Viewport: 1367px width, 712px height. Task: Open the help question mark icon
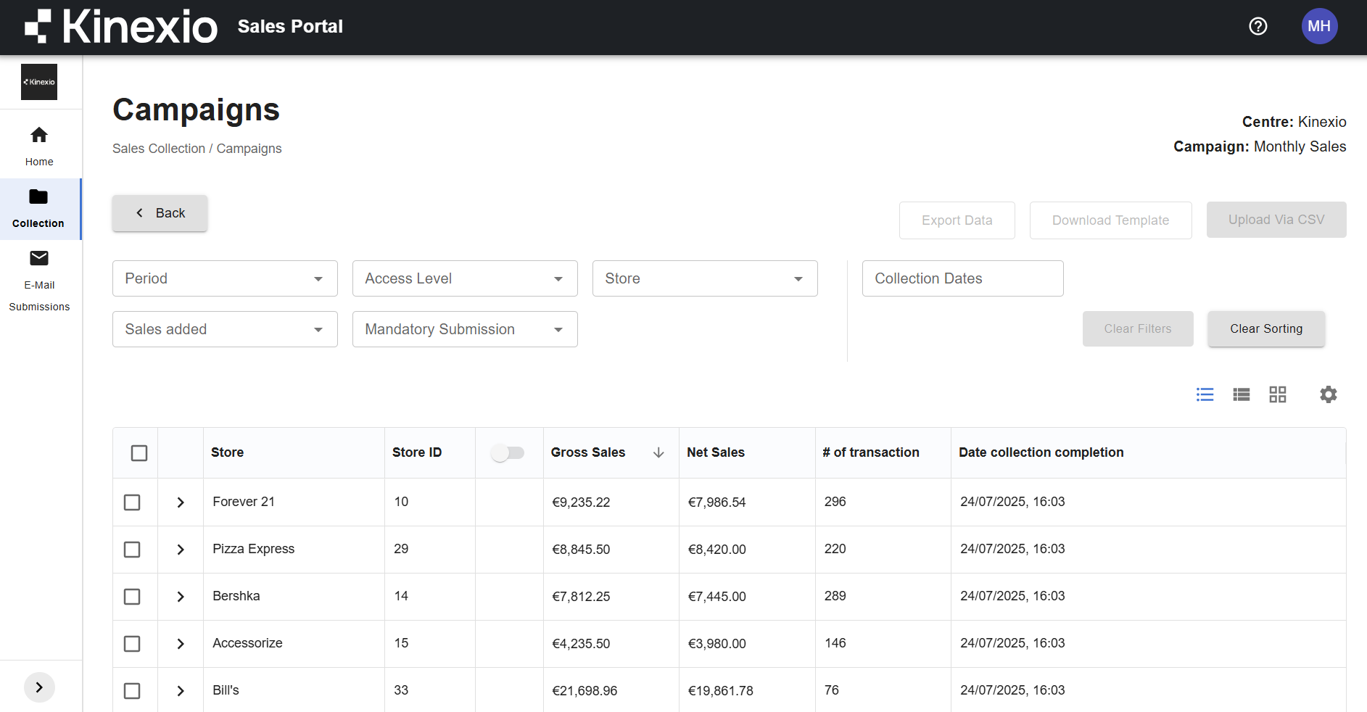click(x=1258, y=27)
